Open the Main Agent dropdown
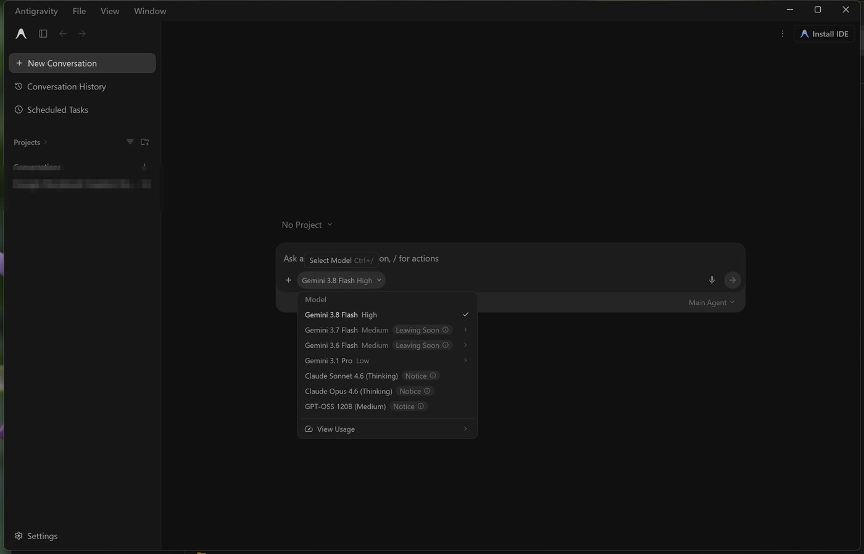 pos(712,302)
